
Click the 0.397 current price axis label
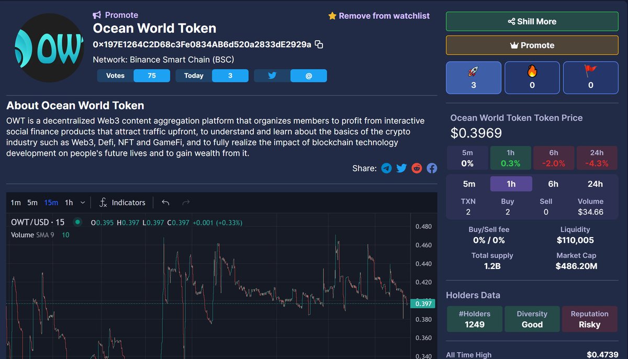coord(424,304)
